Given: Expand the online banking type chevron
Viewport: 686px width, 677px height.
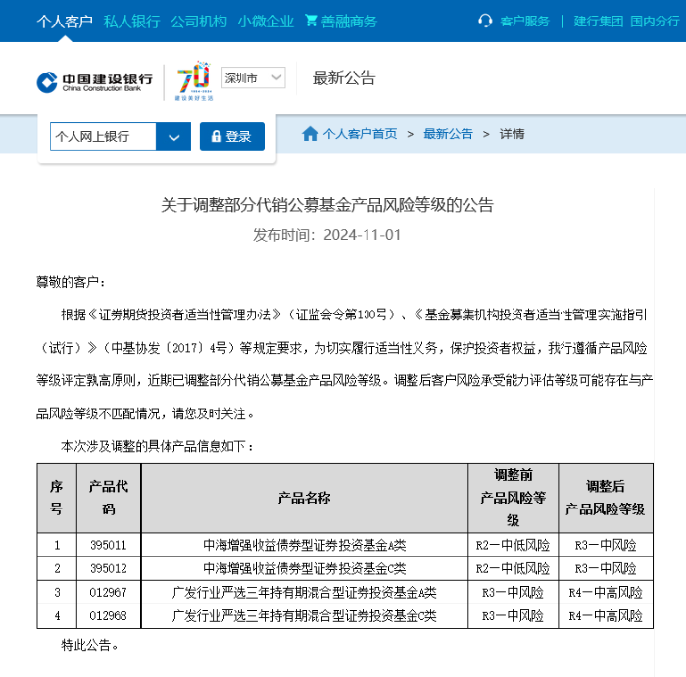Looking at the screenshot, I should 173,137.
